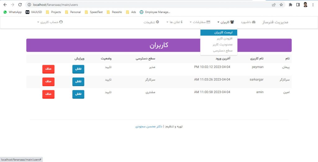Click the username cell sarkargar

click(x=257, y=79)
